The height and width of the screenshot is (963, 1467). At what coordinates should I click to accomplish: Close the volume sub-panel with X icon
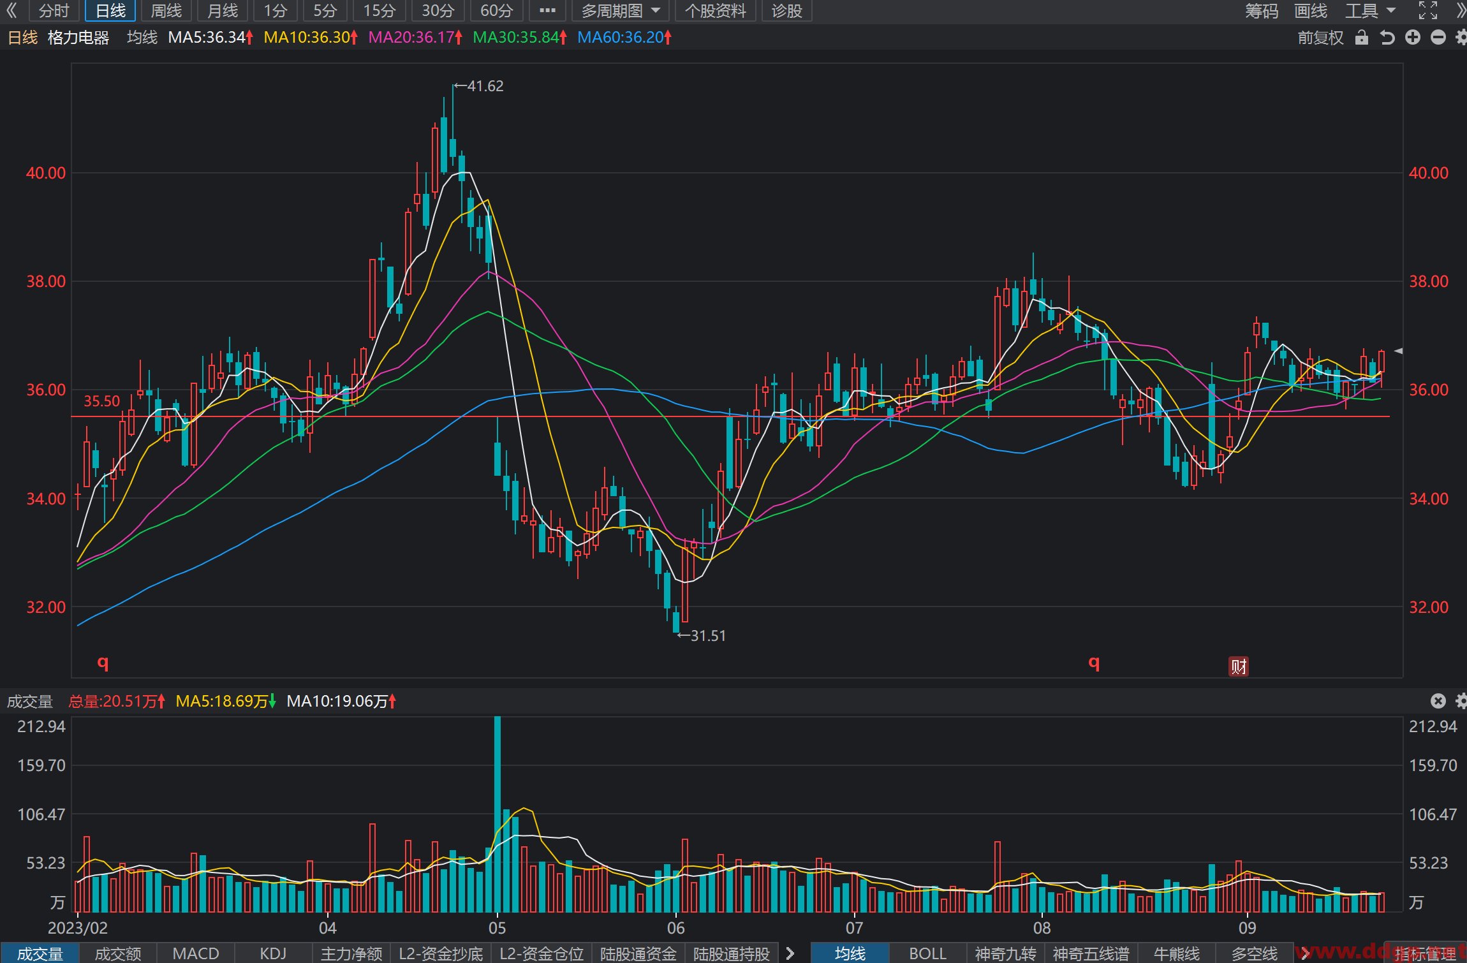pos(1438,701)
